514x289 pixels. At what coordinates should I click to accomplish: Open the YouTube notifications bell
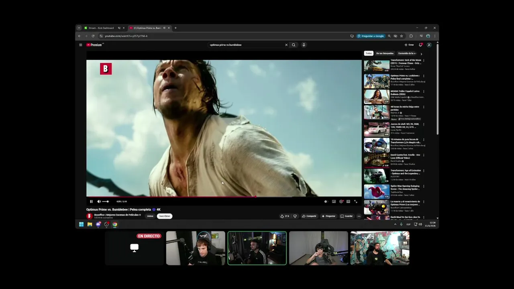click(420, 45)
